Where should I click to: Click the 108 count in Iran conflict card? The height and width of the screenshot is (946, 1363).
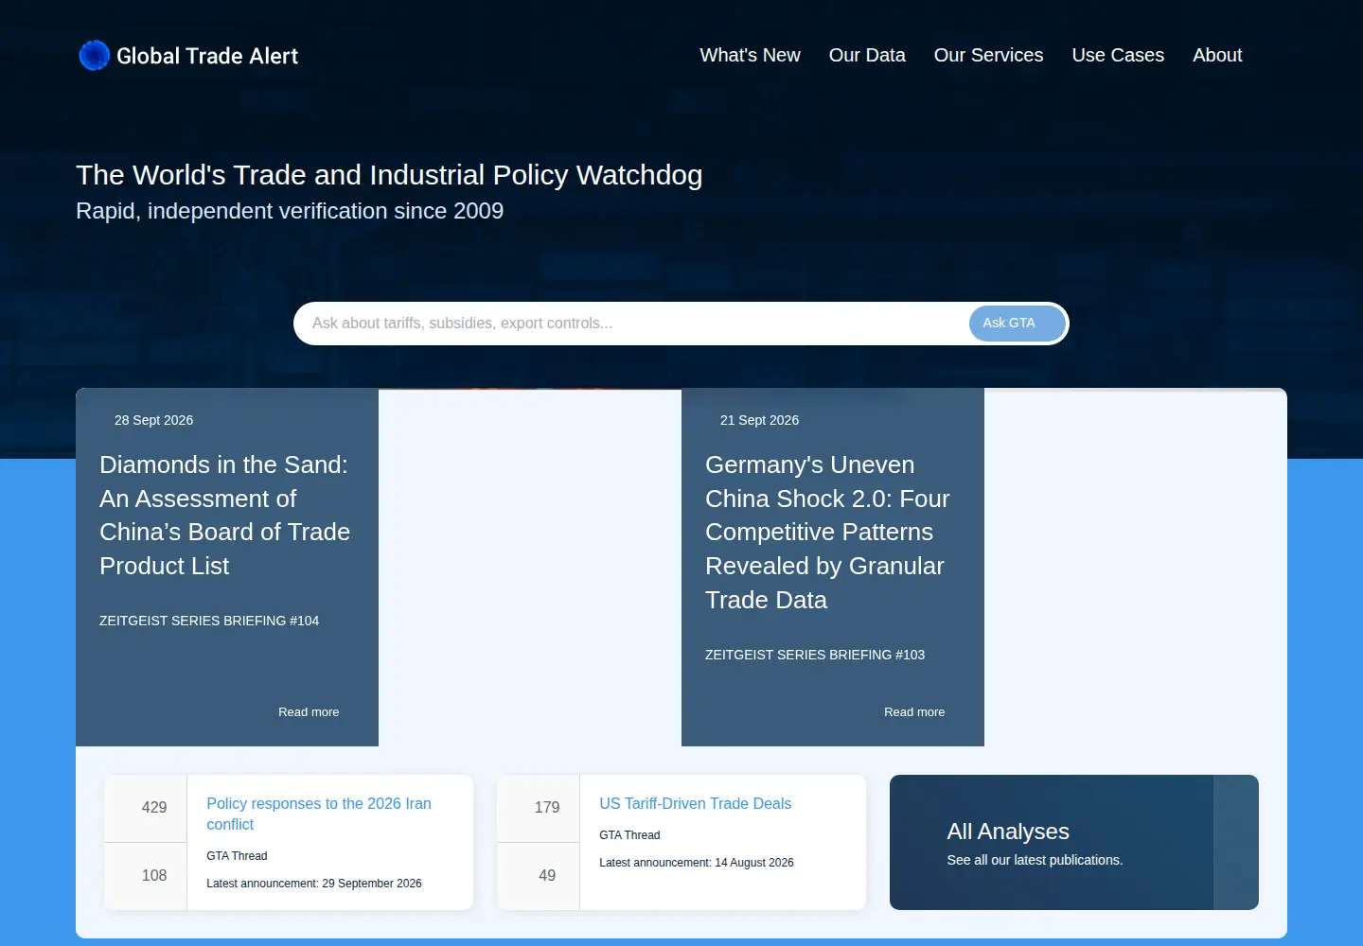(x=154, y=875)
